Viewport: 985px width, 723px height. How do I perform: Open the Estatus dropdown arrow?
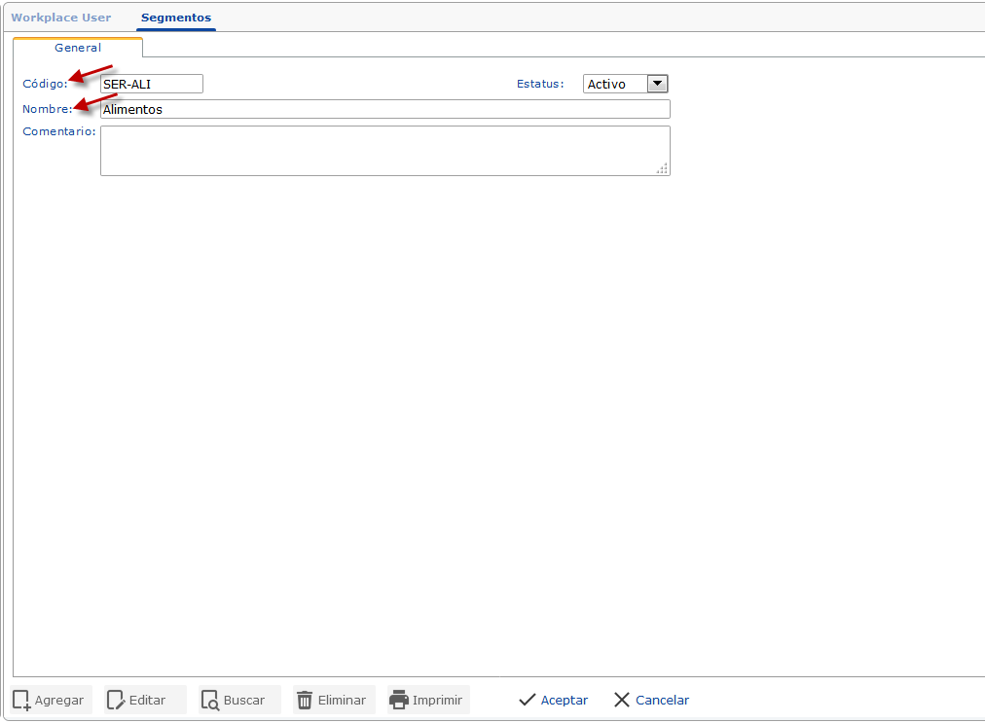point(657,84)
